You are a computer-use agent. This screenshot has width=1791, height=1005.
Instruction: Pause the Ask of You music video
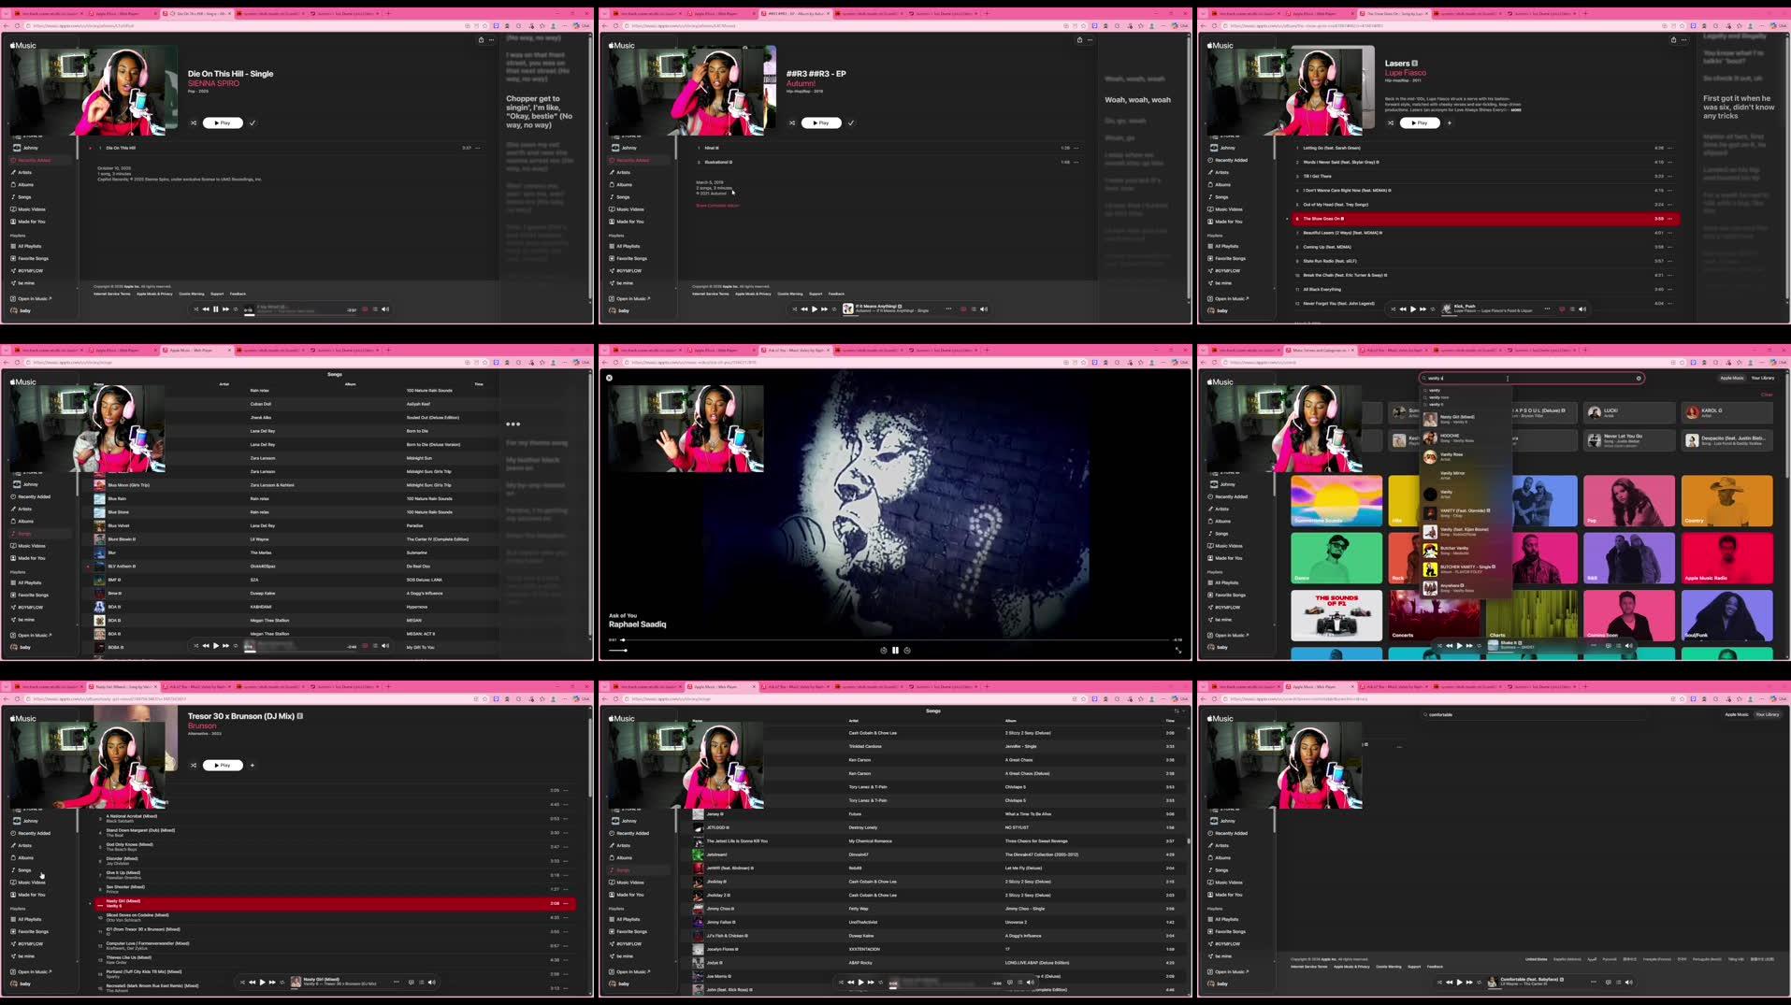point(895,650)
